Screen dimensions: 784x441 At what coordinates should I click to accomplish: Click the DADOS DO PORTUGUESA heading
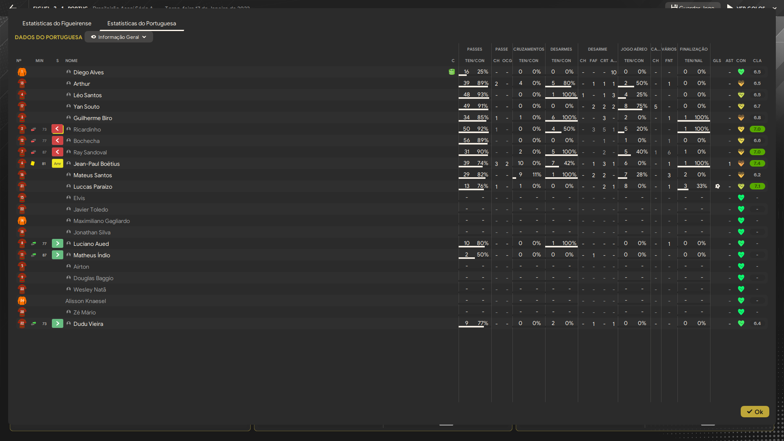[x=49, y=37]
